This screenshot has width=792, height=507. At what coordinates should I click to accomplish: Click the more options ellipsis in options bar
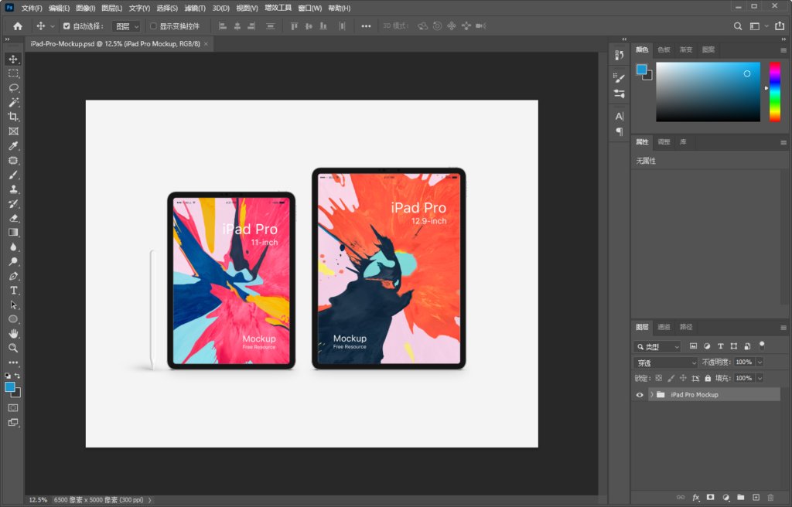366,26
